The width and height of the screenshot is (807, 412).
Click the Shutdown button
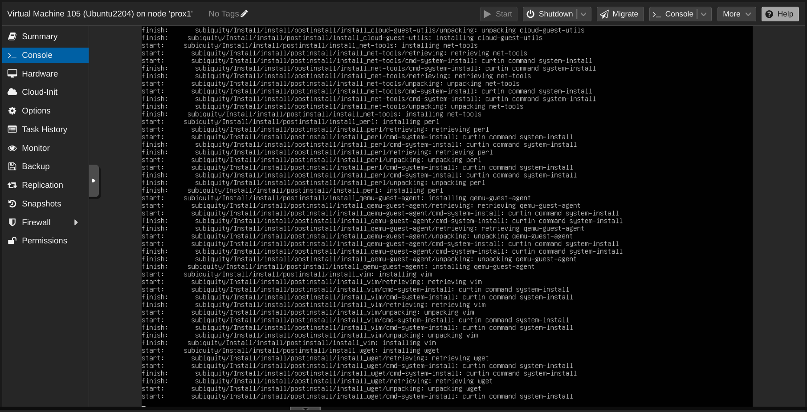(550, 14)
